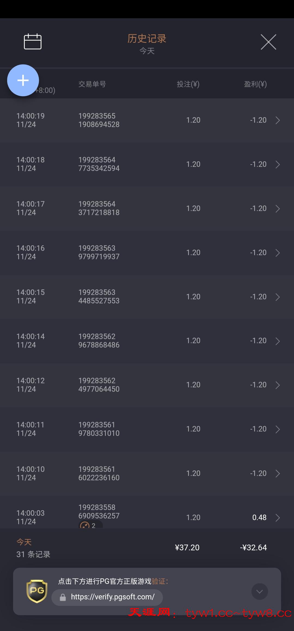Close the history records panel
The width and height of the screenshot is (294, 631).
[268, 42]
